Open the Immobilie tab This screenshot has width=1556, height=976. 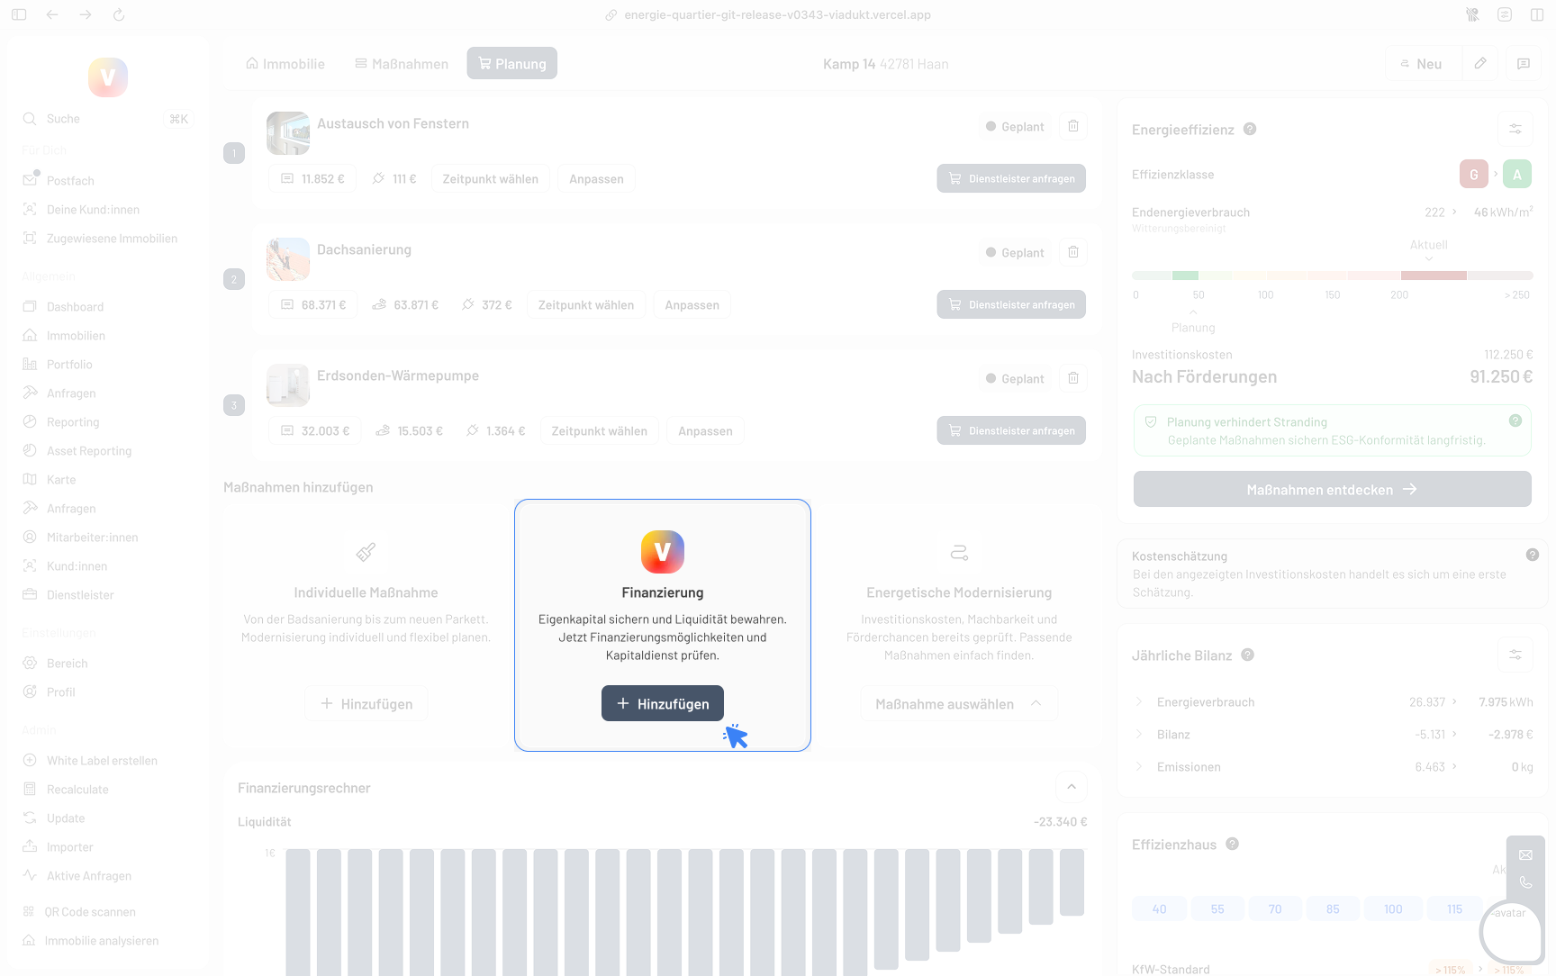(285, 64)
